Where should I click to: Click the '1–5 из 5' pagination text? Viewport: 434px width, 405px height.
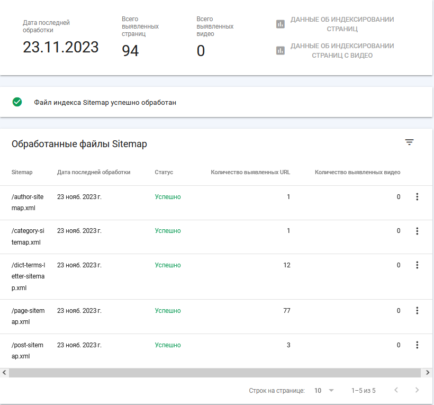point(363,391)
